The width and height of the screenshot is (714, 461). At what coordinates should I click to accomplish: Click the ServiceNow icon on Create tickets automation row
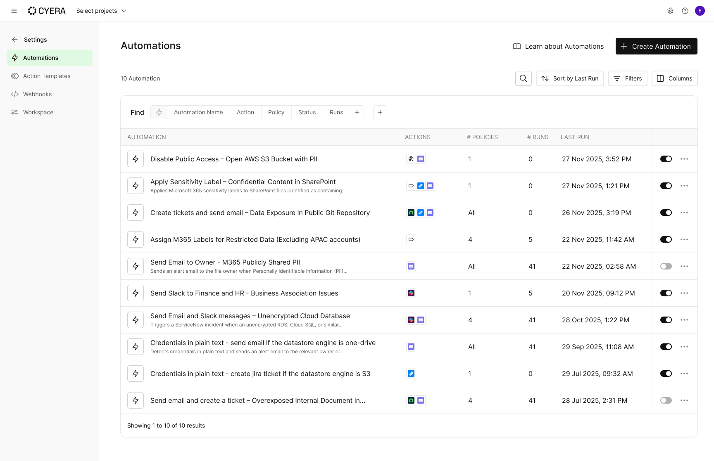coord(411,213)
